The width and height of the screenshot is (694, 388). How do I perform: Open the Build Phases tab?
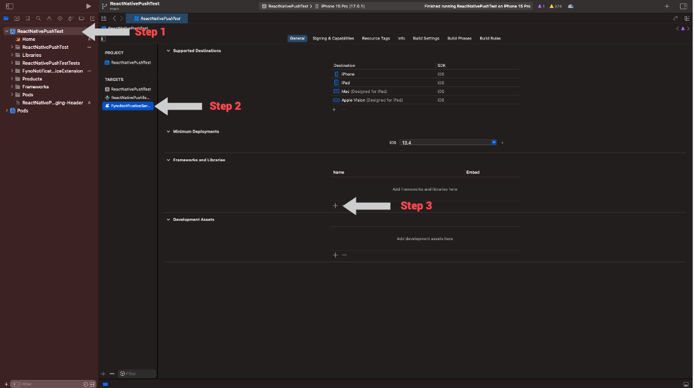tap(459, 39)
